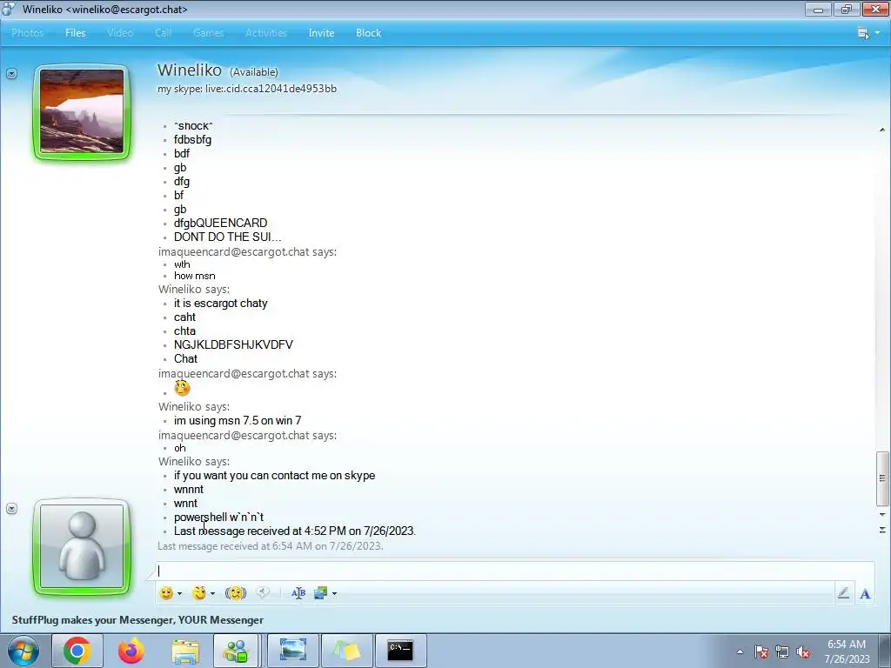Expand the show menu dropdown arrow
891x668 pixels.
[877, 33]
